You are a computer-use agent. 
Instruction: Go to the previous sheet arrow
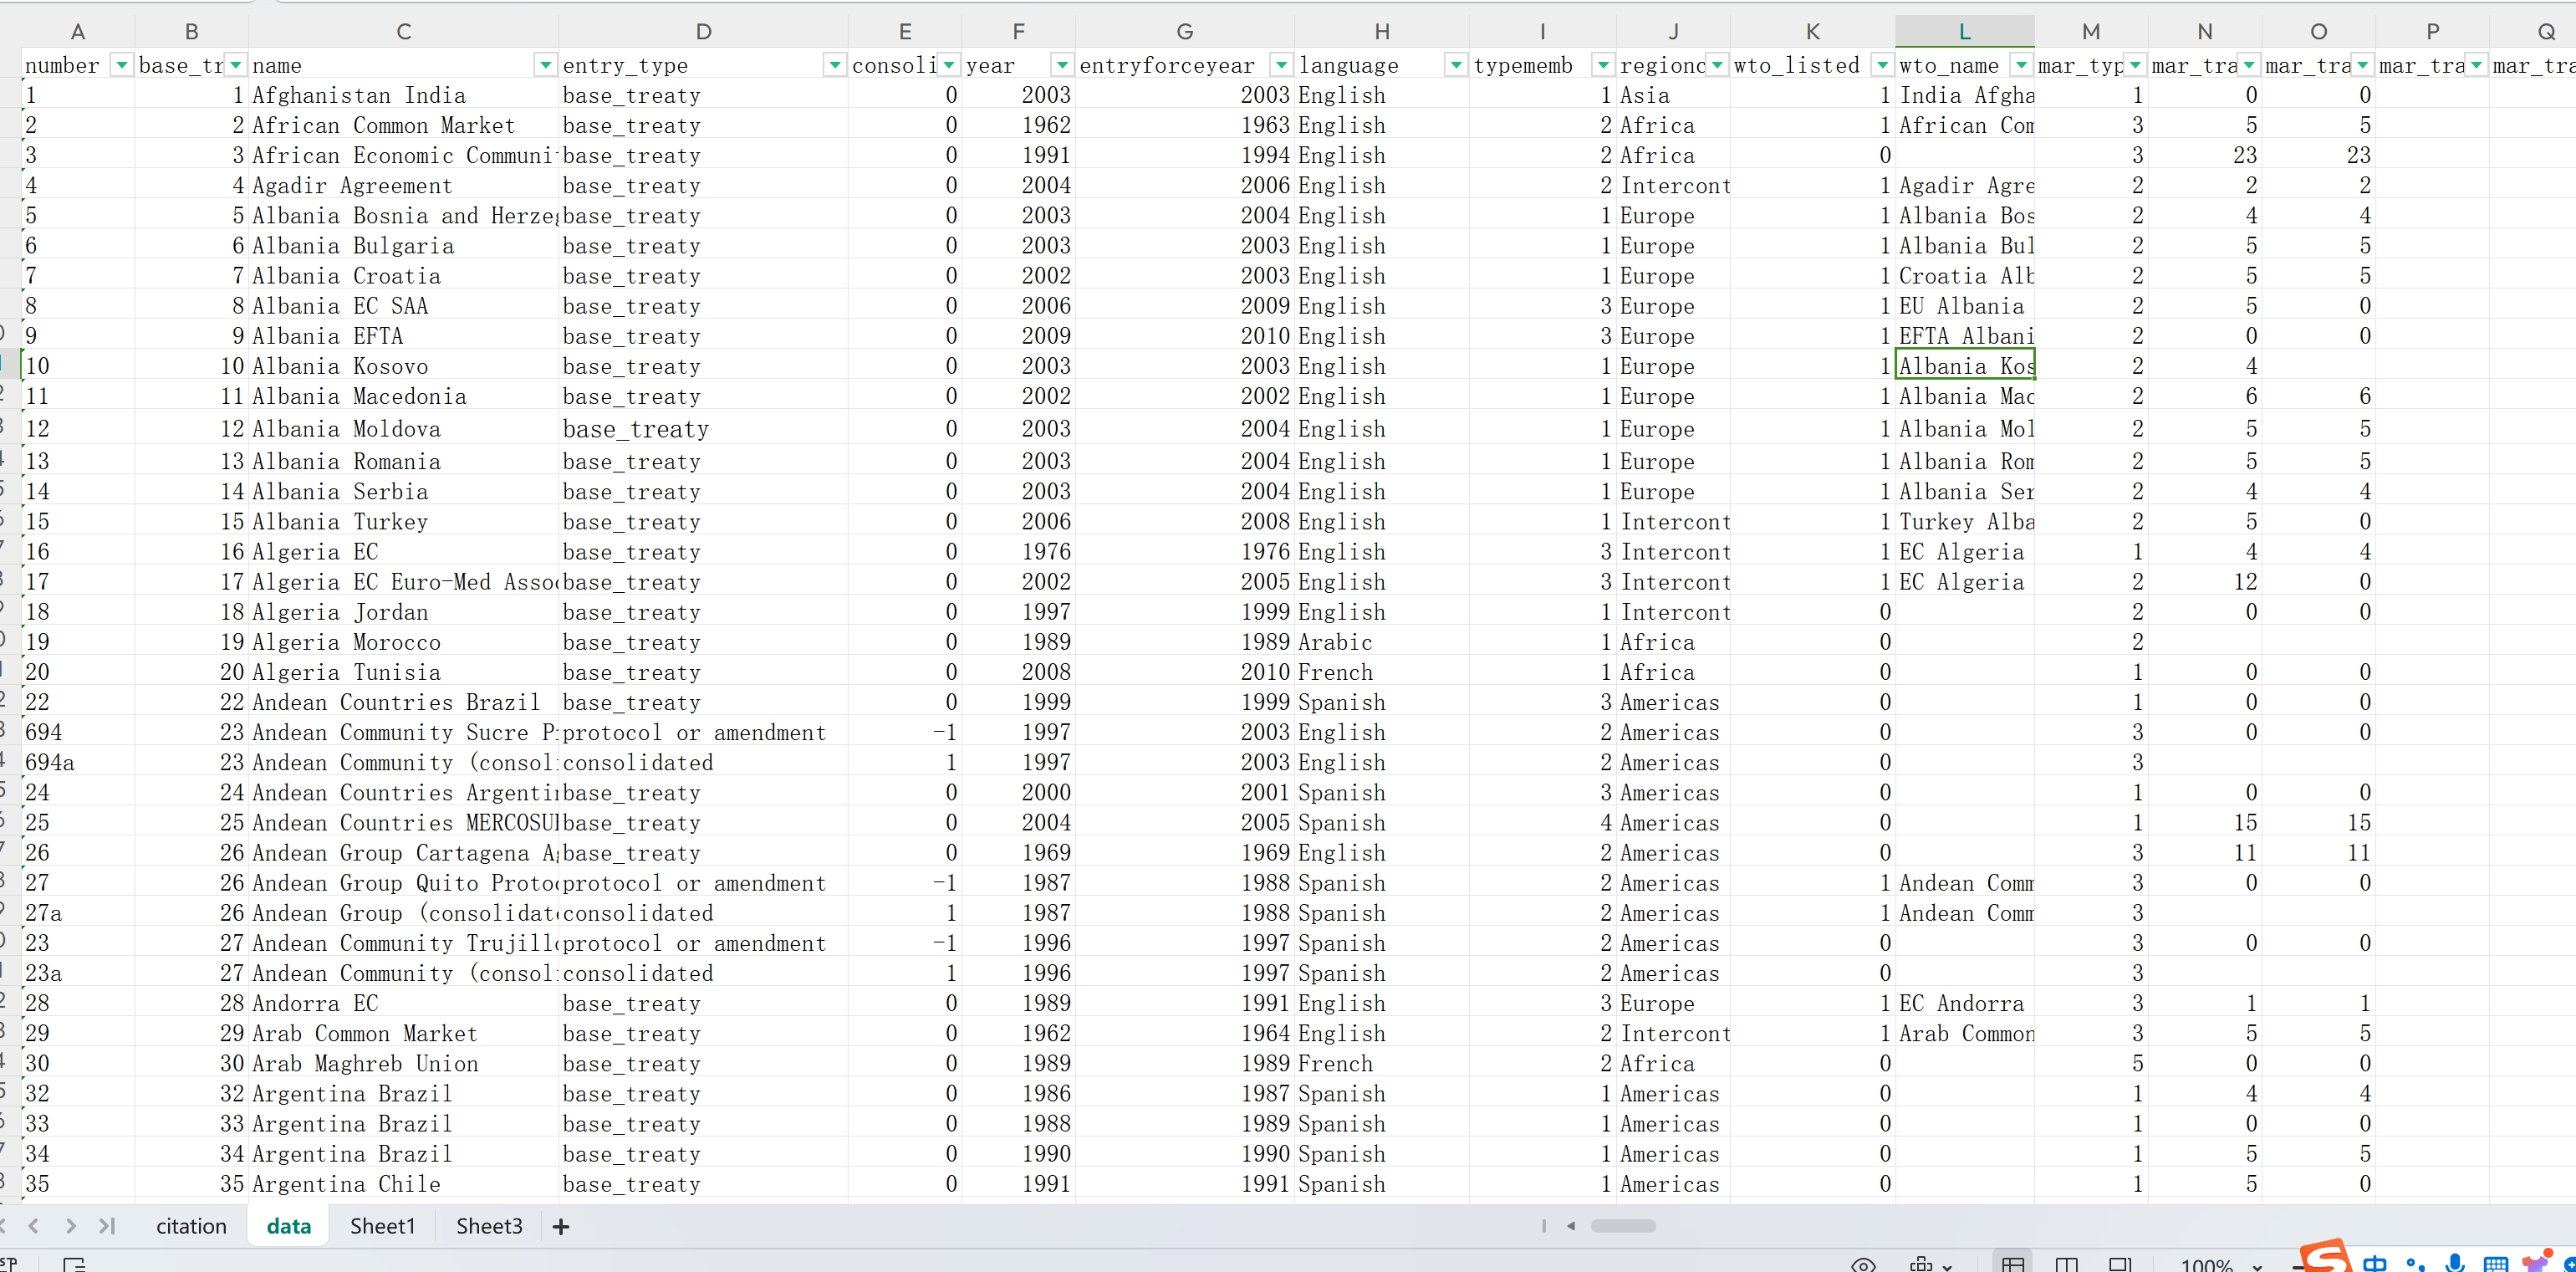(34, 1226)
